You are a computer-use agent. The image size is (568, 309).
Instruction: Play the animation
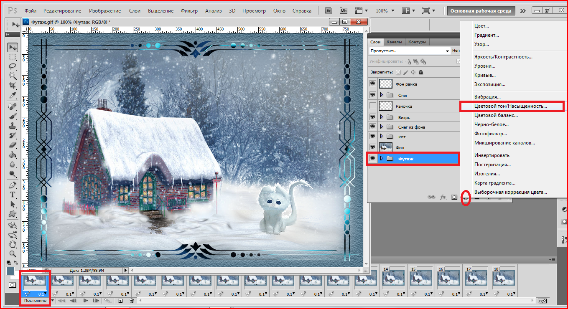(x=86, y=301)
